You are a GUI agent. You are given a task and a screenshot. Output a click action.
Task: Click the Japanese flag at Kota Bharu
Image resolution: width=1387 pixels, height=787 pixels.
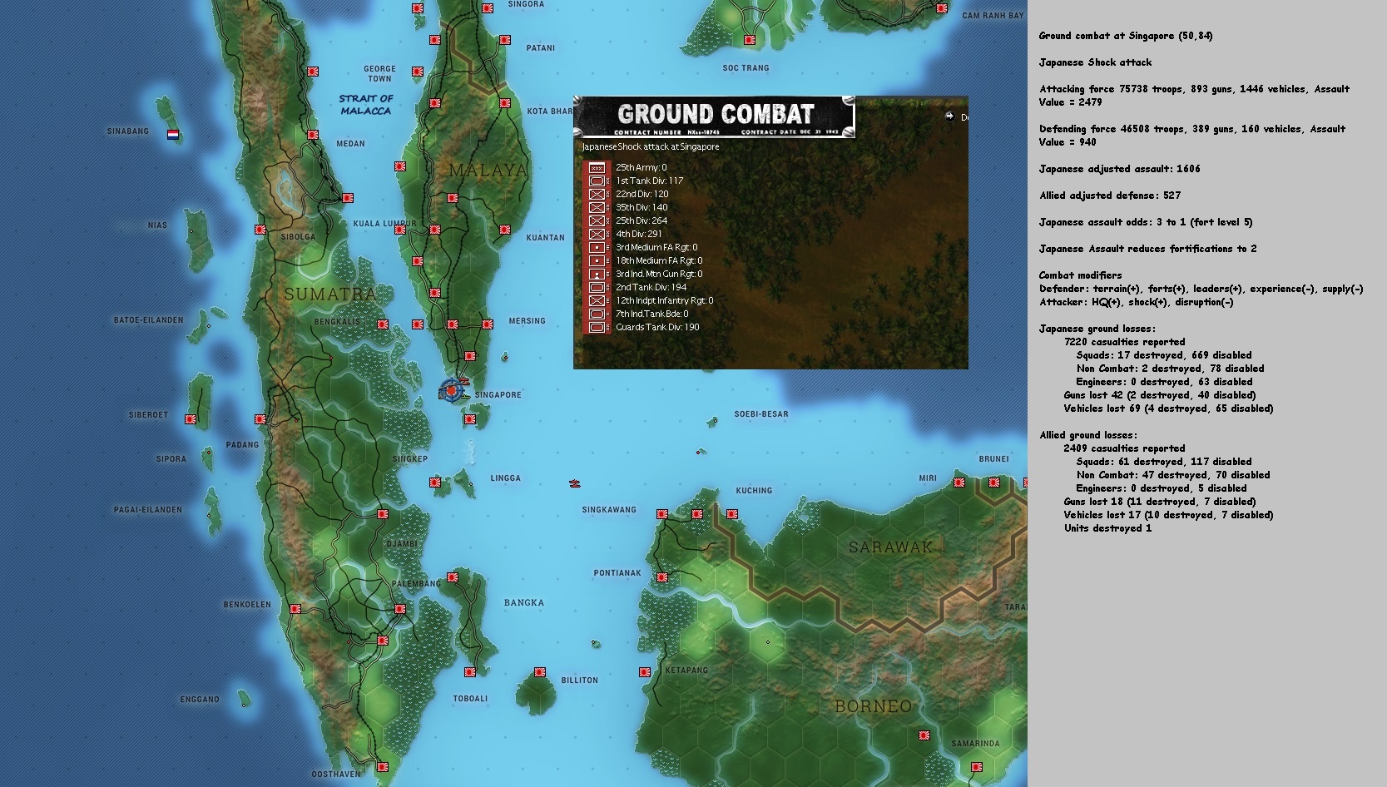tap(505, 103)
